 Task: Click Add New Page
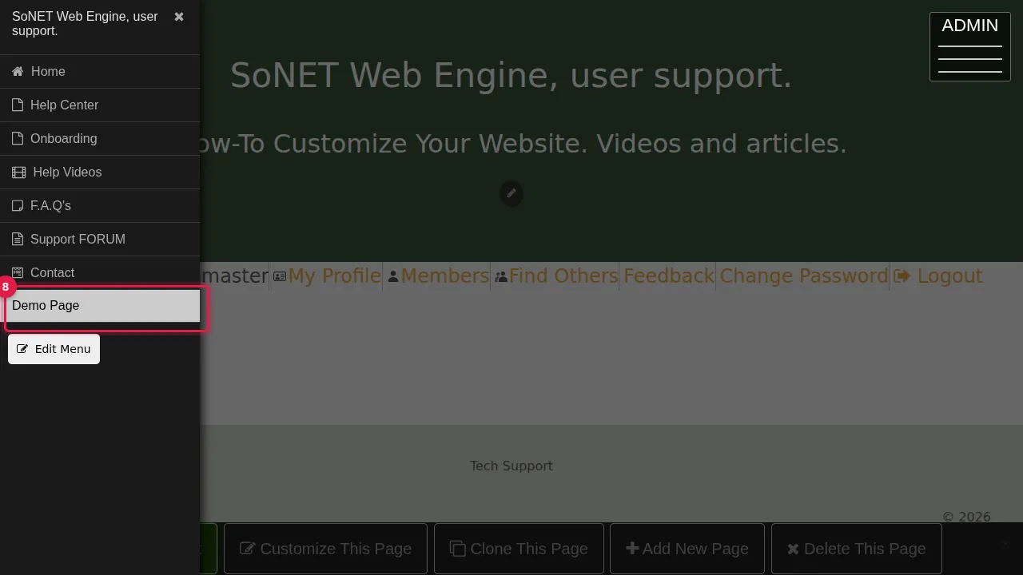point(687,549)
